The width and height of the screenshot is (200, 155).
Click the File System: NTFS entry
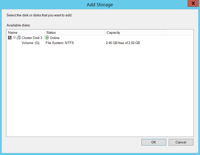point(60,43)
